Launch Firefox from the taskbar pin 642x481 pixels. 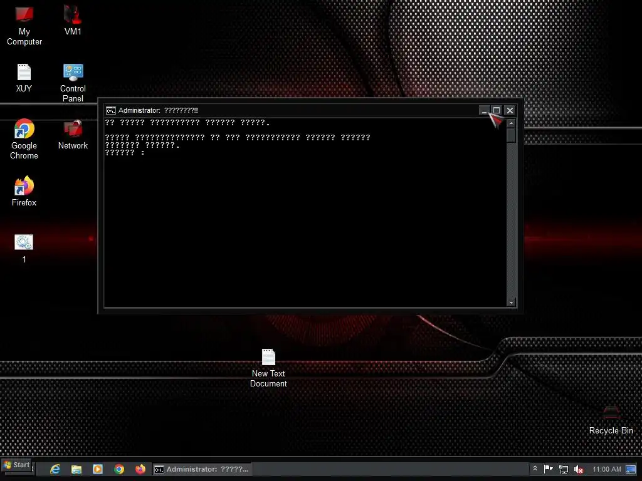[x=140, y=469]
